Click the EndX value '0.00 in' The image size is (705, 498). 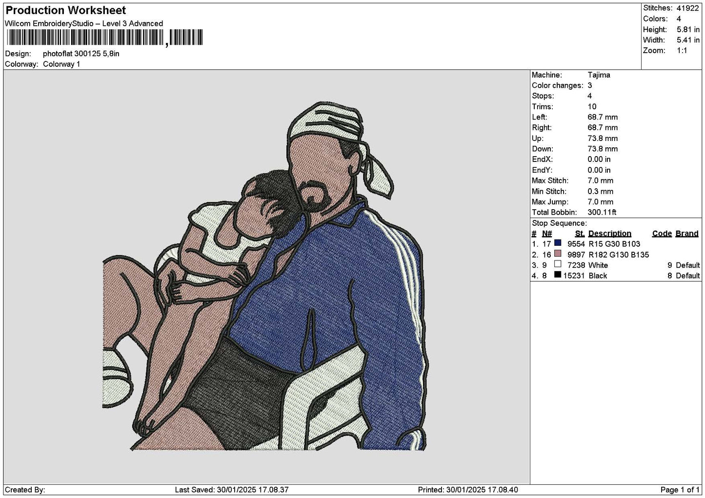599,160
